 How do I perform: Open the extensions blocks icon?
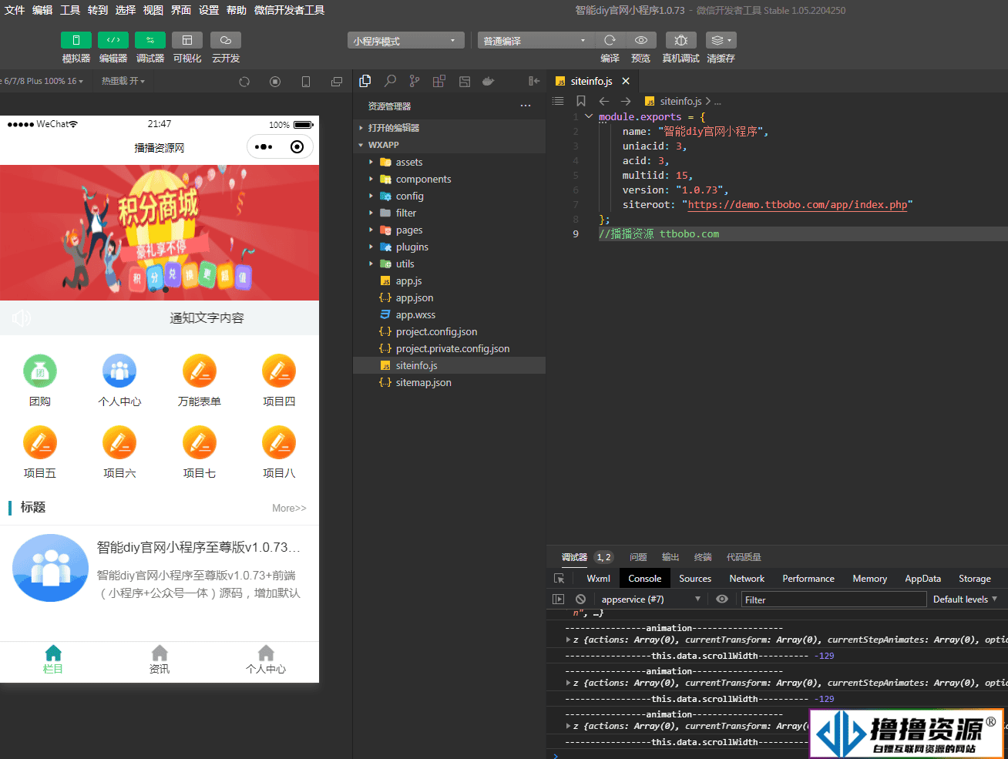[439, 81]
